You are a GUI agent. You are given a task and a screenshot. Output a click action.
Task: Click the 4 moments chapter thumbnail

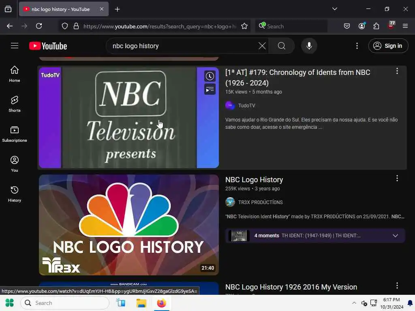point(239,236)
